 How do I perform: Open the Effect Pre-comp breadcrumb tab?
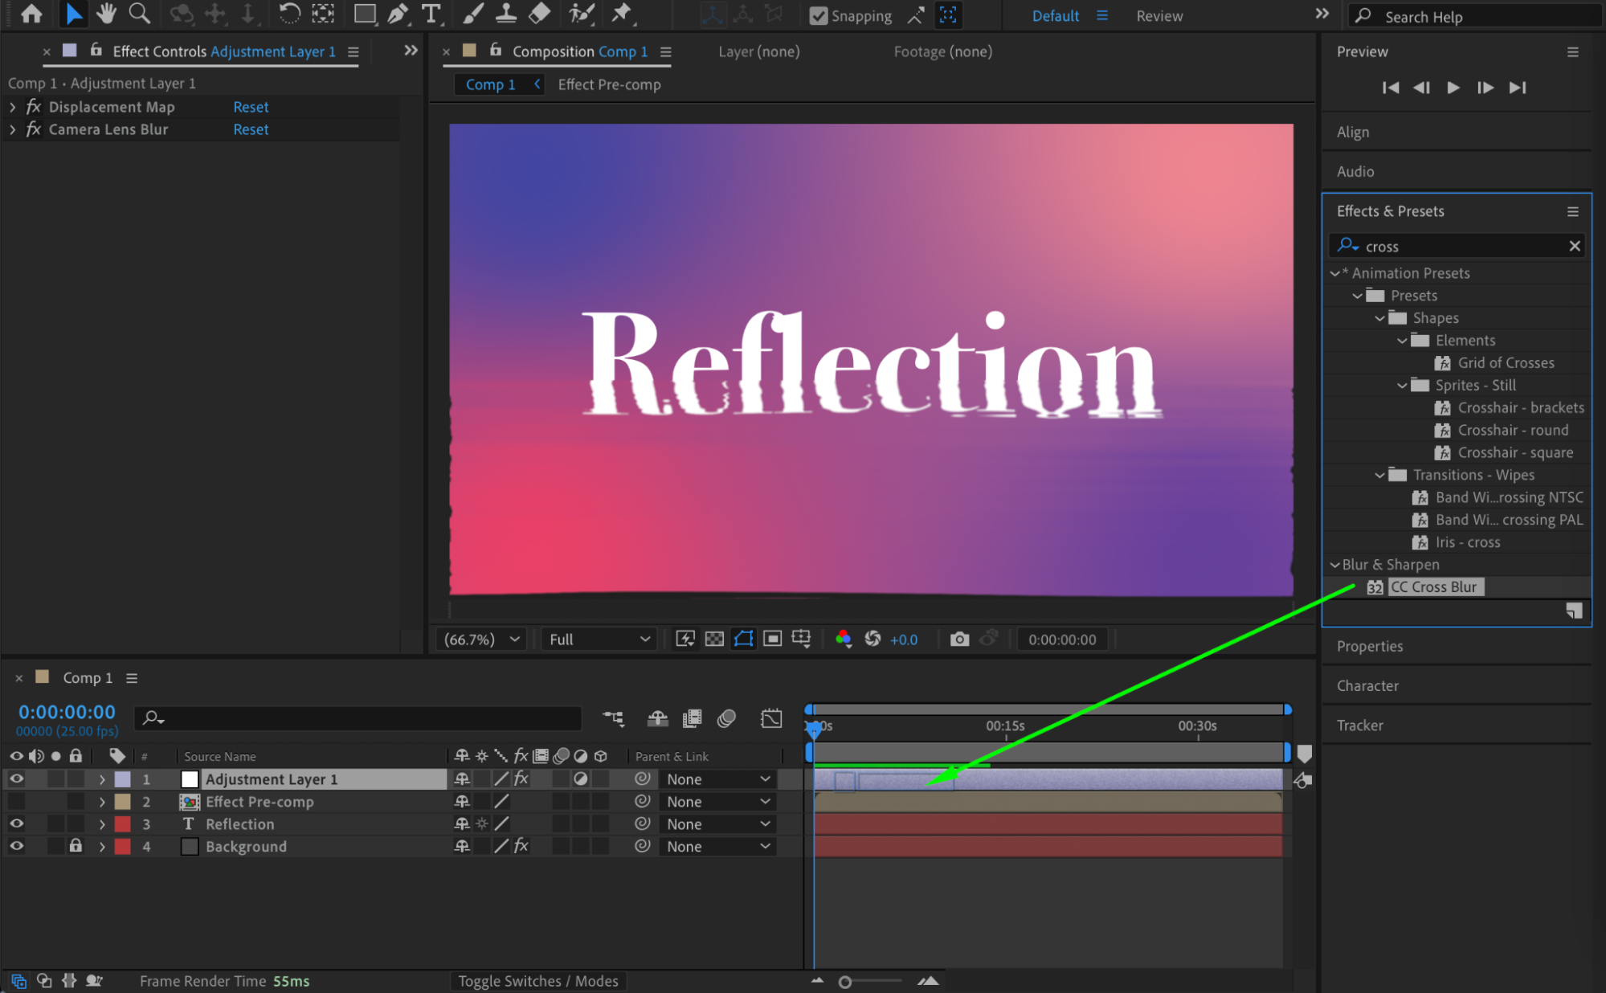click(609, 84)
